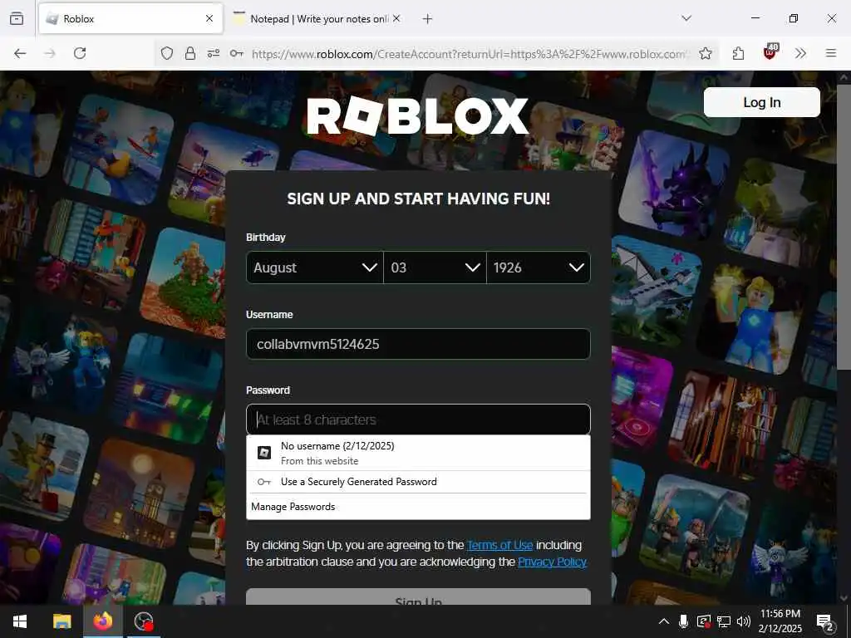Open Firefox application hamburger menu
Screen dimensions: 851x638
click(x=831, y=53)
